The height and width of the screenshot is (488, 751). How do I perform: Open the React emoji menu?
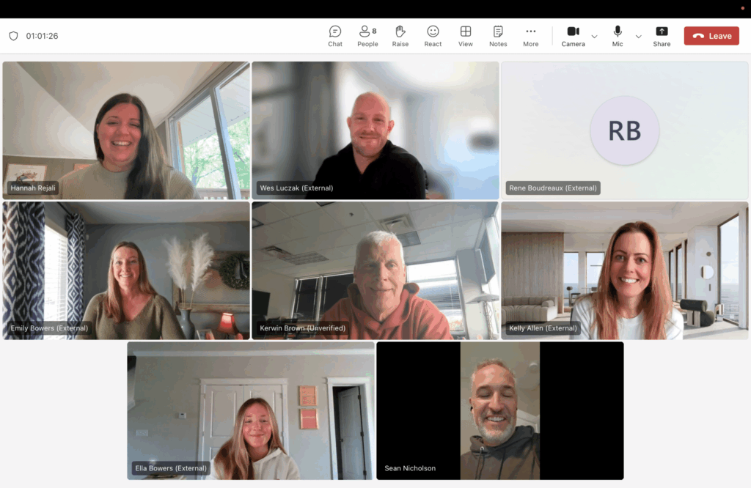pyautogui.click(x=433, y=36)
